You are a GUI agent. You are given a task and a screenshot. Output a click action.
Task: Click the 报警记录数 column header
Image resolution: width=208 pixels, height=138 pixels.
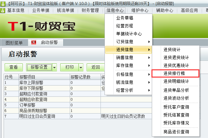(85, 77)
